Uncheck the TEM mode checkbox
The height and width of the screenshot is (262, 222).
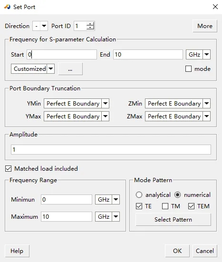(191, 206)
